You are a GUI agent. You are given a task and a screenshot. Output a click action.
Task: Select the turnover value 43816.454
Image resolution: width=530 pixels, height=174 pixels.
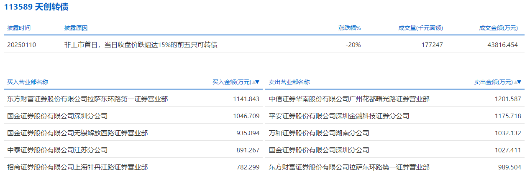click(x=503, y=45)
